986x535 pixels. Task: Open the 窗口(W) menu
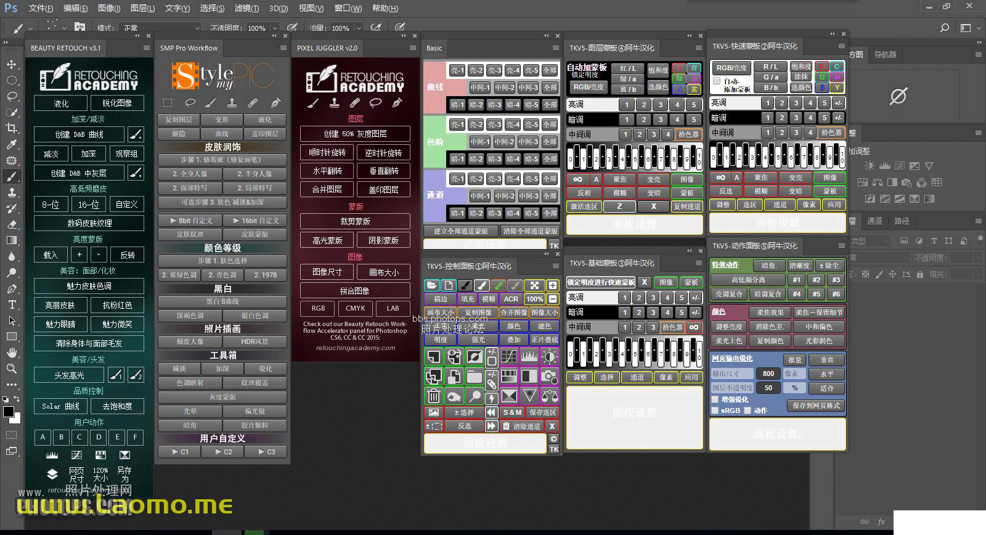click(x=348, y=9)
